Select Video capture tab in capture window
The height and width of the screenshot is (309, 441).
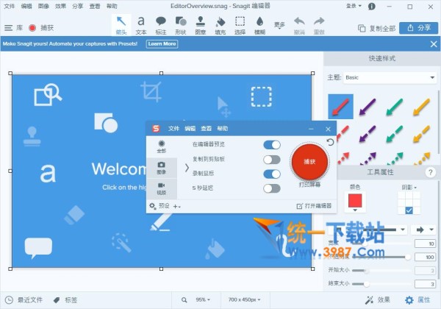(162, 188)
